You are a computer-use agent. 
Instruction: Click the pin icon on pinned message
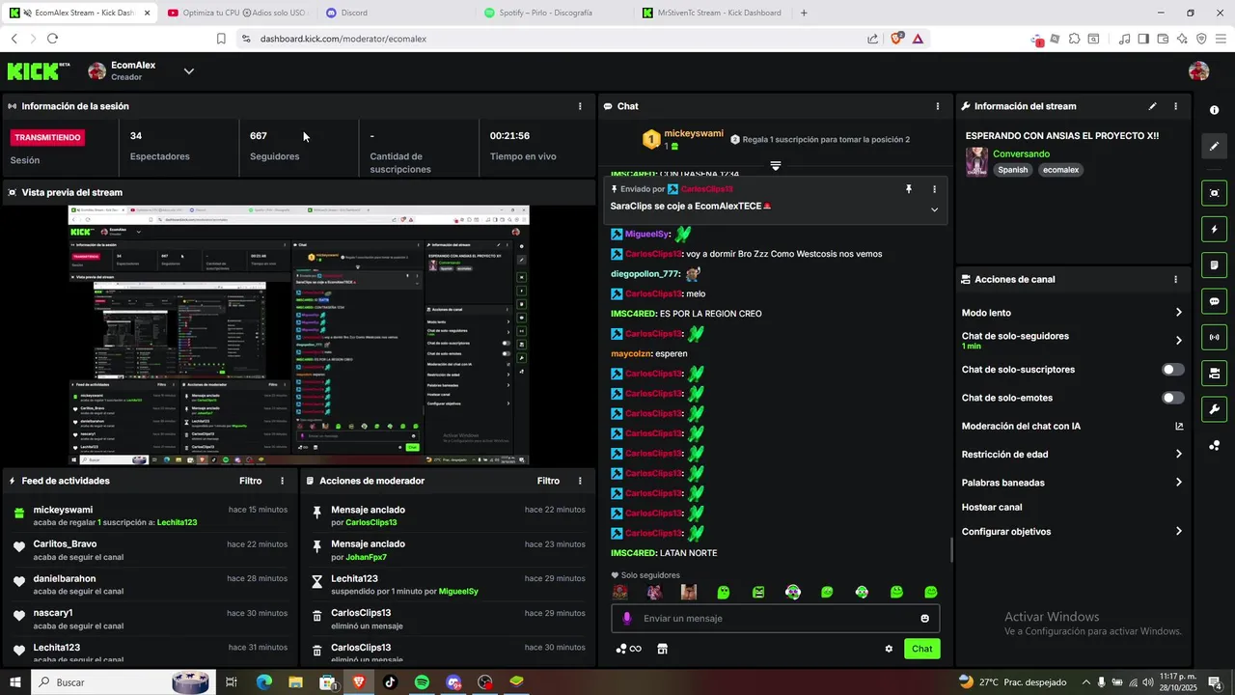coord(908,189)
